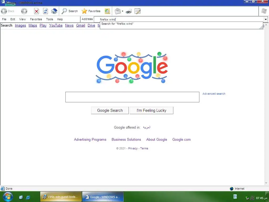
Task: Open the Maps link
Action: pyautogui.click(x=33, y=26)
